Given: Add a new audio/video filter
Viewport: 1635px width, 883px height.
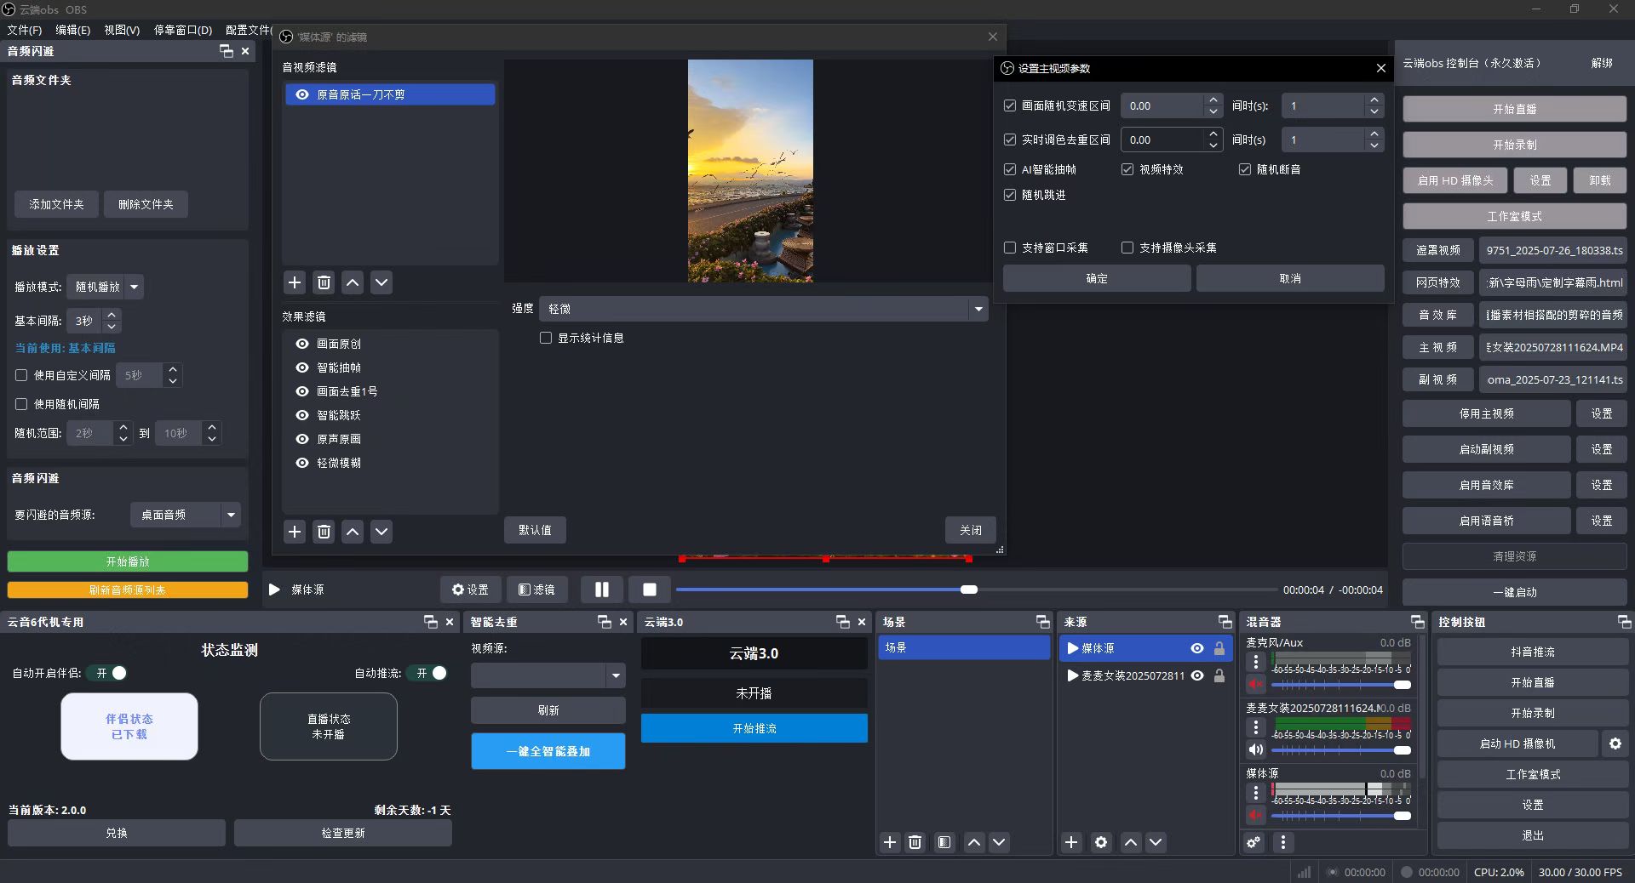Looking at the screenshot, I should coord(295,282).
